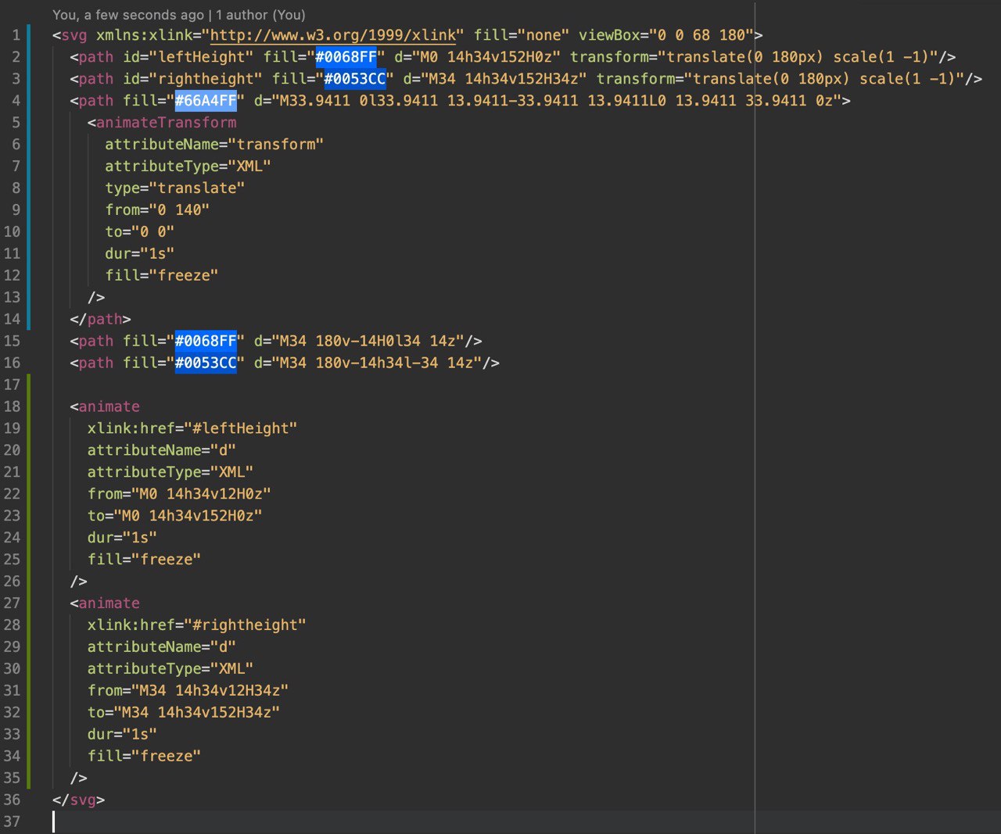1001x834 pixels.
Task: Click to="M34 14h34v152H34z" value on line 32
Action: click(197, 713)
